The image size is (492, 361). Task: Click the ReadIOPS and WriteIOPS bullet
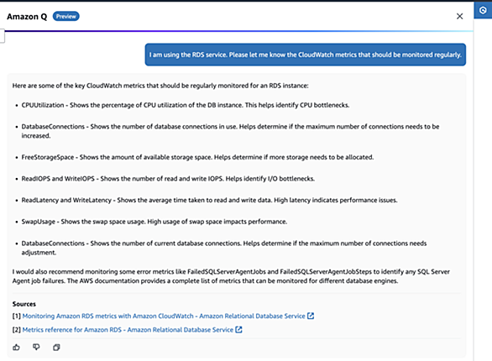[x=168, y=179]
